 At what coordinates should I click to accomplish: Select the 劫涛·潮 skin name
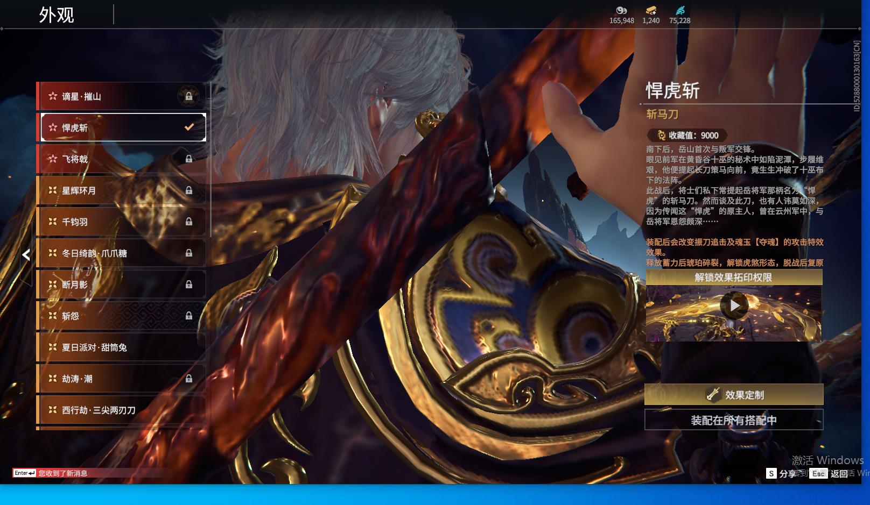click(x=77, y=379)
